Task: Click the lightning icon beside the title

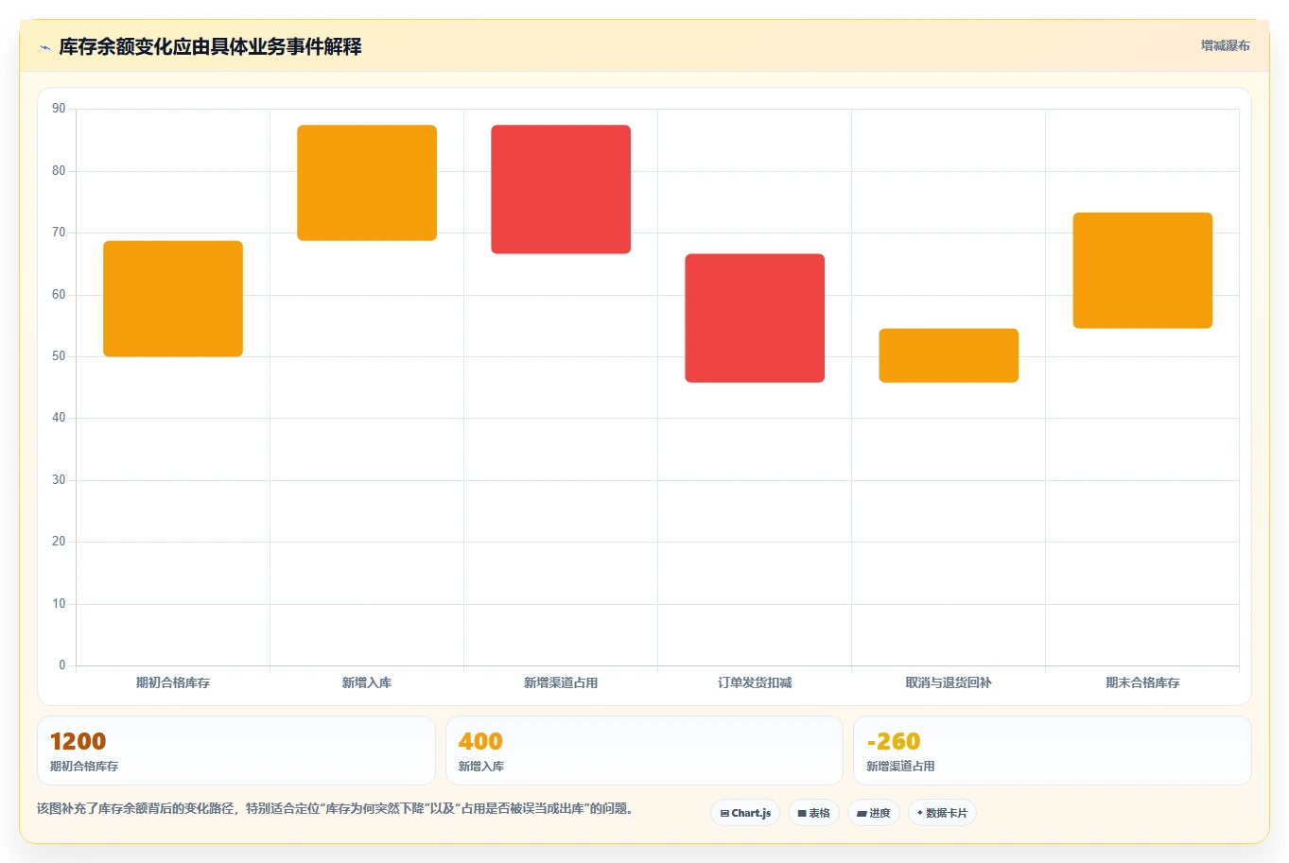Action: pos(44,47)
